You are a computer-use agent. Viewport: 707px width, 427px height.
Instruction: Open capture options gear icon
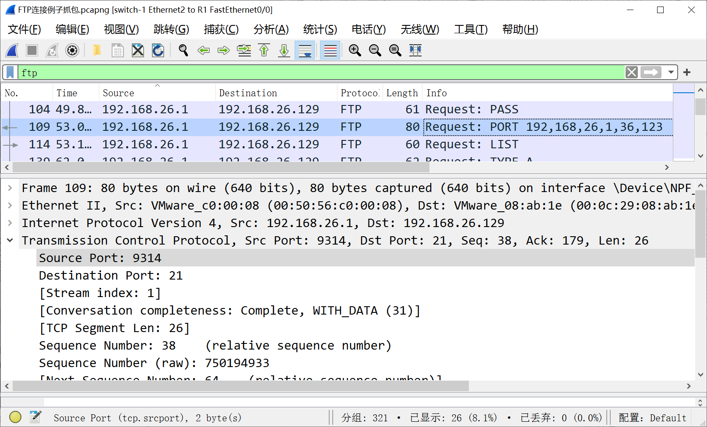pos(72,50)
